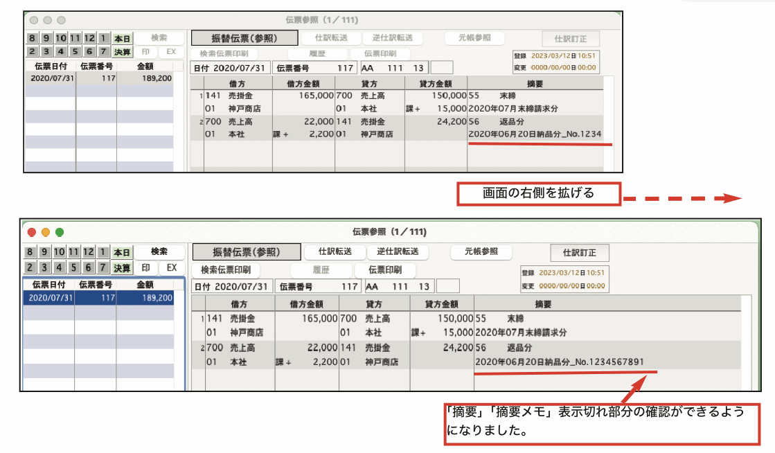775x453 pixels.
Task: Toggle 本日 button in lower window
Action: click(122, 253)
